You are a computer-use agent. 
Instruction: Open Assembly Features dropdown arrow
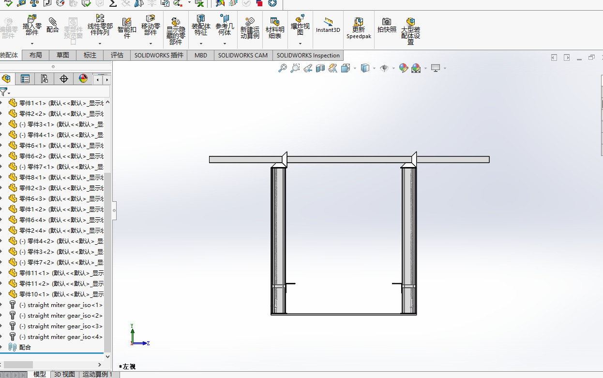(x=201, y=43)
